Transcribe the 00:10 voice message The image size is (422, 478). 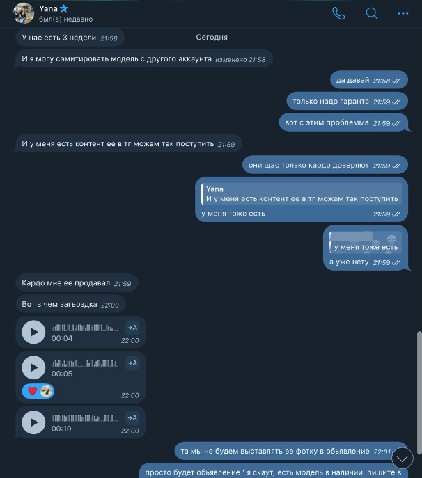pyautogui.click(x=132, y=418)
